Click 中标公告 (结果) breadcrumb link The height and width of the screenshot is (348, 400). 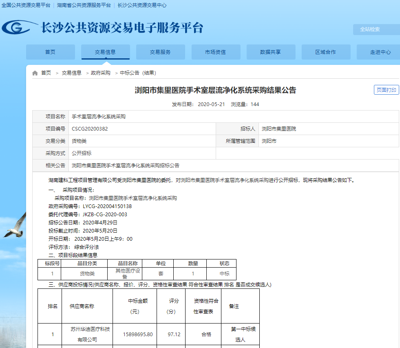click(138, 73)
